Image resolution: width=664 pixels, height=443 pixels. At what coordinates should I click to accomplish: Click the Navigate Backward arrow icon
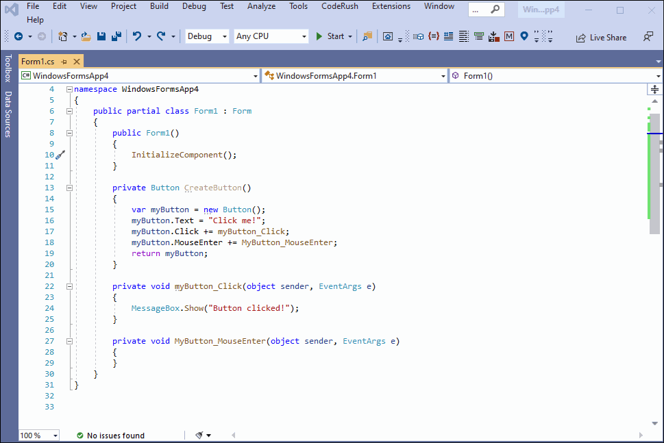click(18, 36)
